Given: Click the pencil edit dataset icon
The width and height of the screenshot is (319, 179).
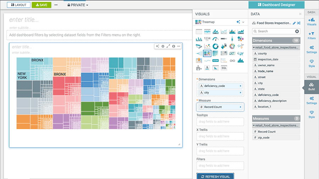Looking at the screenshot, I should (294, 23).
